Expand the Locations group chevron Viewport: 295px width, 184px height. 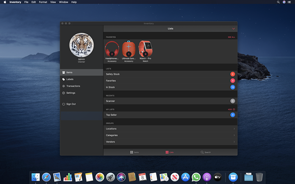point(234,129)
